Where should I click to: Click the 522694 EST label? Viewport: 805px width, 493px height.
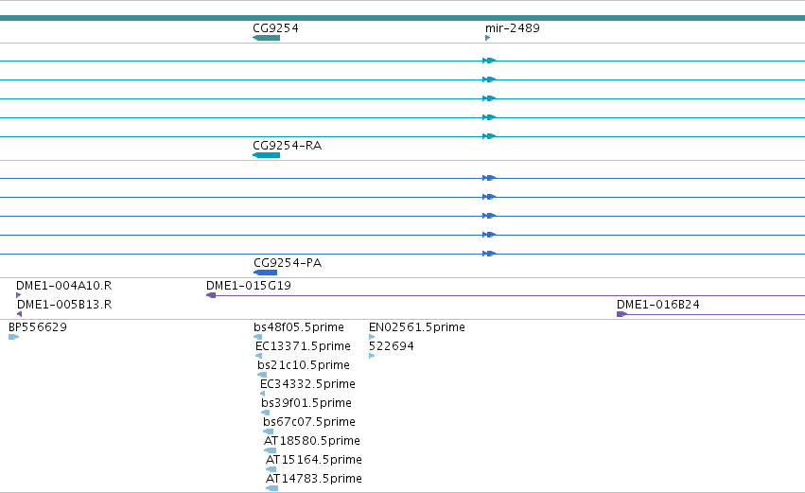tap(392, 346)
